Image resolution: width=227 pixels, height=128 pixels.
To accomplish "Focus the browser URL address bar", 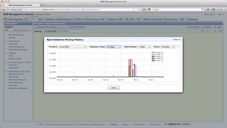I will point(77,10).
